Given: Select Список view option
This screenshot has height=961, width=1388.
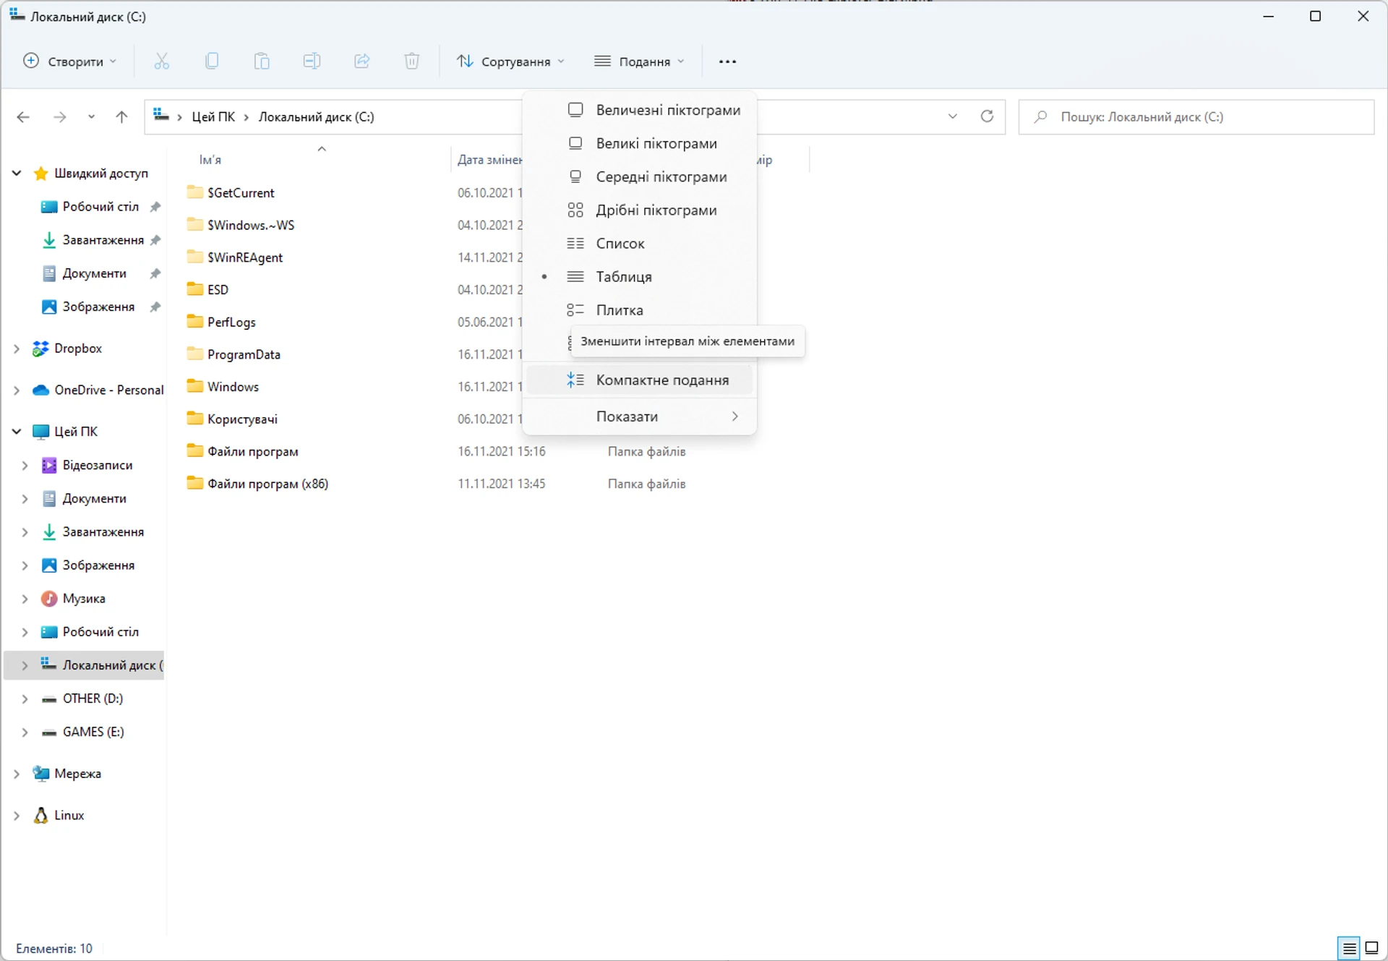Looking at the screenshot, I should coord(639,243).
